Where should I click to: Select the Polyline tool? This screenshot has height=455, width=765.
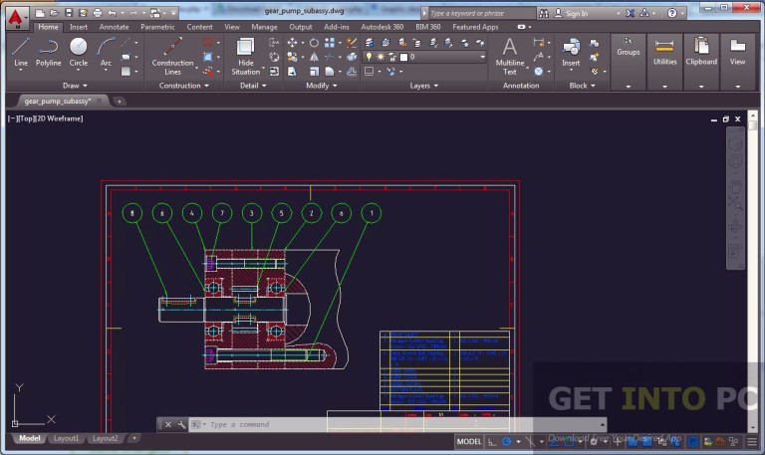coord(48,53)
